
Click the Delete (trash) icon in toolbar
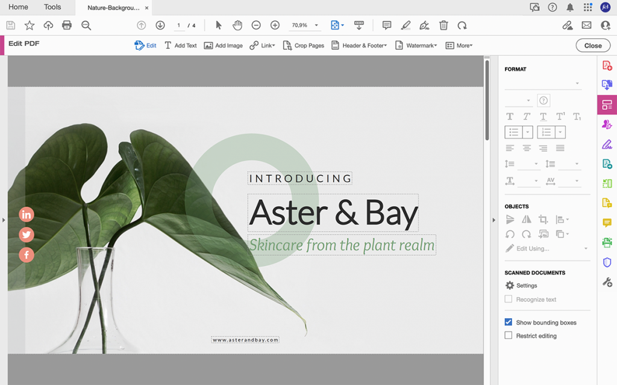coord(443,25)
